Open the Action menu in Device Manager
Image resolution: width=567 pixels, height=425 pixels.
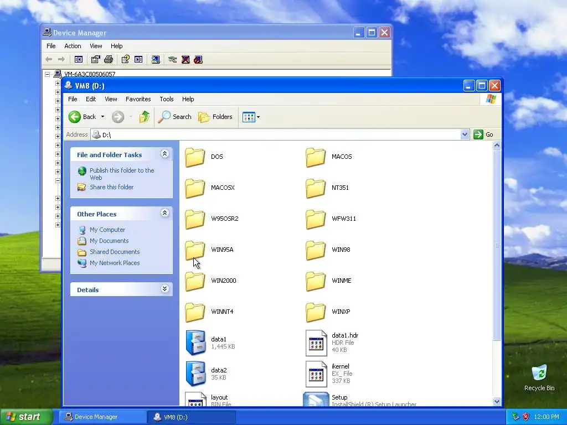coord(73,46)
